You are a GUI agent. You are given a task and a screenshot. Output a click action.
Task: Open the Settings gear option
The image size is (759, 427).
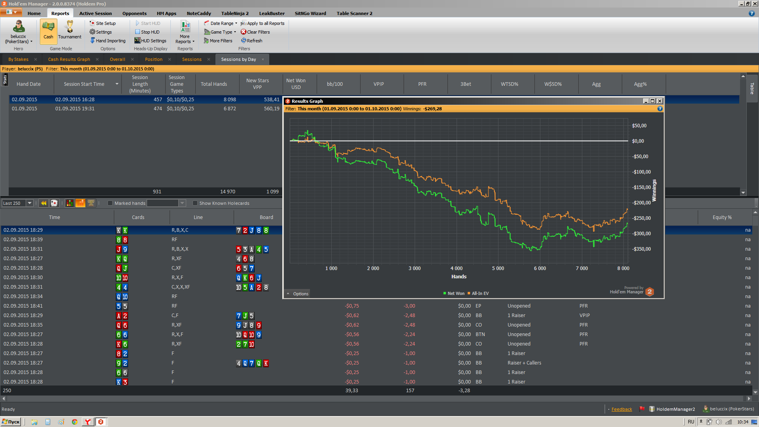click(x=100, y=32)
